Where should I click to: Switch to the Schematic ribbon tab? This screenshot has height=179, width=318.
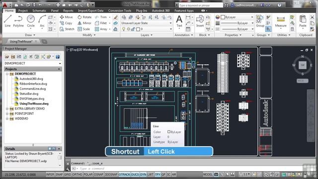pos(39,10)
